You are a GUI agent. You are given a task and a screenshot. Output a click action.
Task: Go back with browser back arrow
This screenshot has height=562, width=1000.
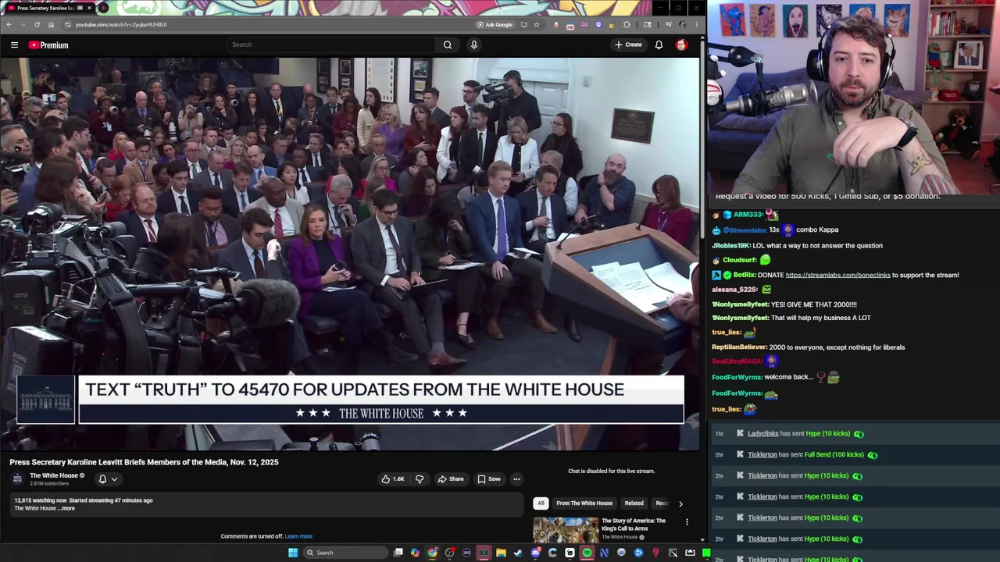click(9, 24)
